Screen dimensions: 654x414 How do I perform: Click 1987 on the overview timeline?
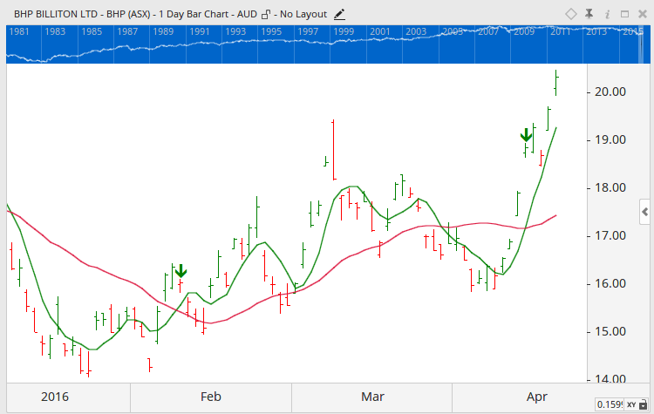click(127, 31)
